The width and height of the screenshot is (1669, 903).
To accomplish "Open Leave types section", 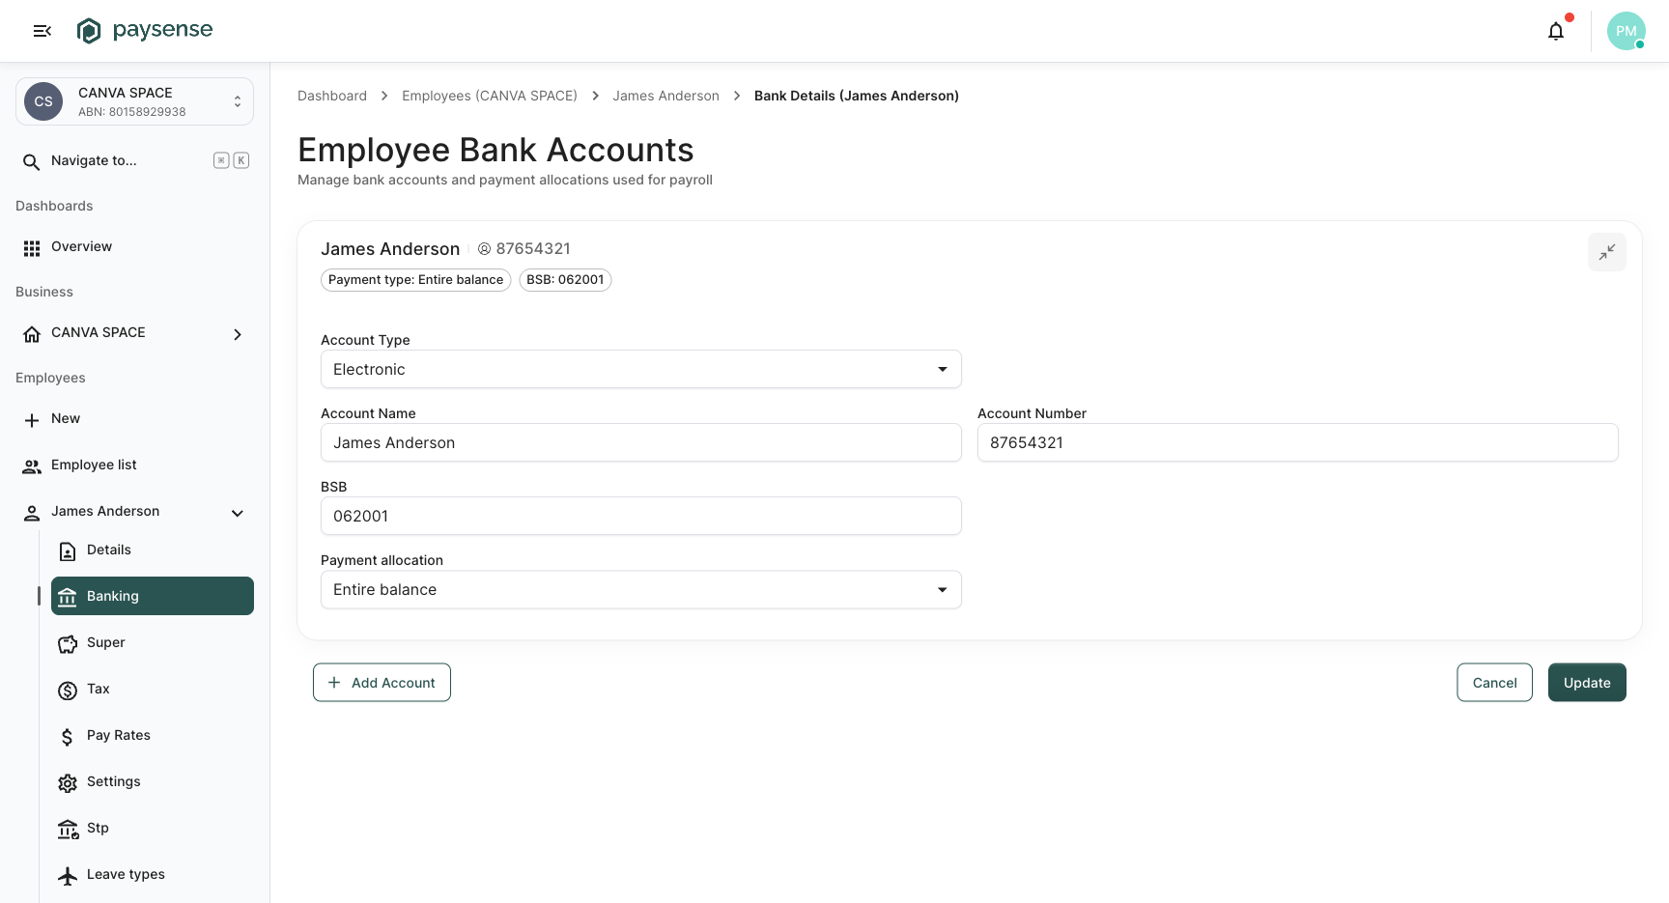I will (153, 874).
